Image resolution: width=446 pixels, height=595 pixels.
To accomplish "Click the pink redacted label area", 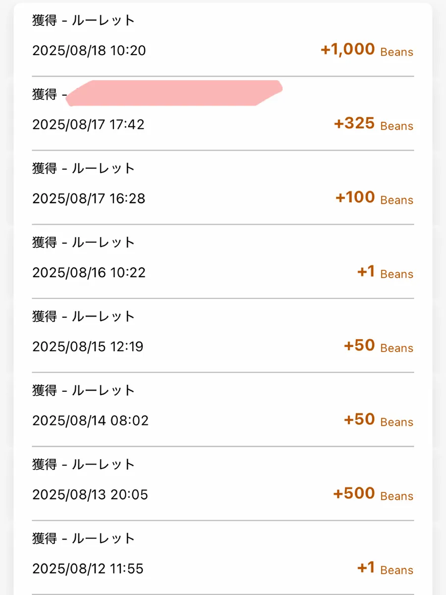I will point(173,93).
